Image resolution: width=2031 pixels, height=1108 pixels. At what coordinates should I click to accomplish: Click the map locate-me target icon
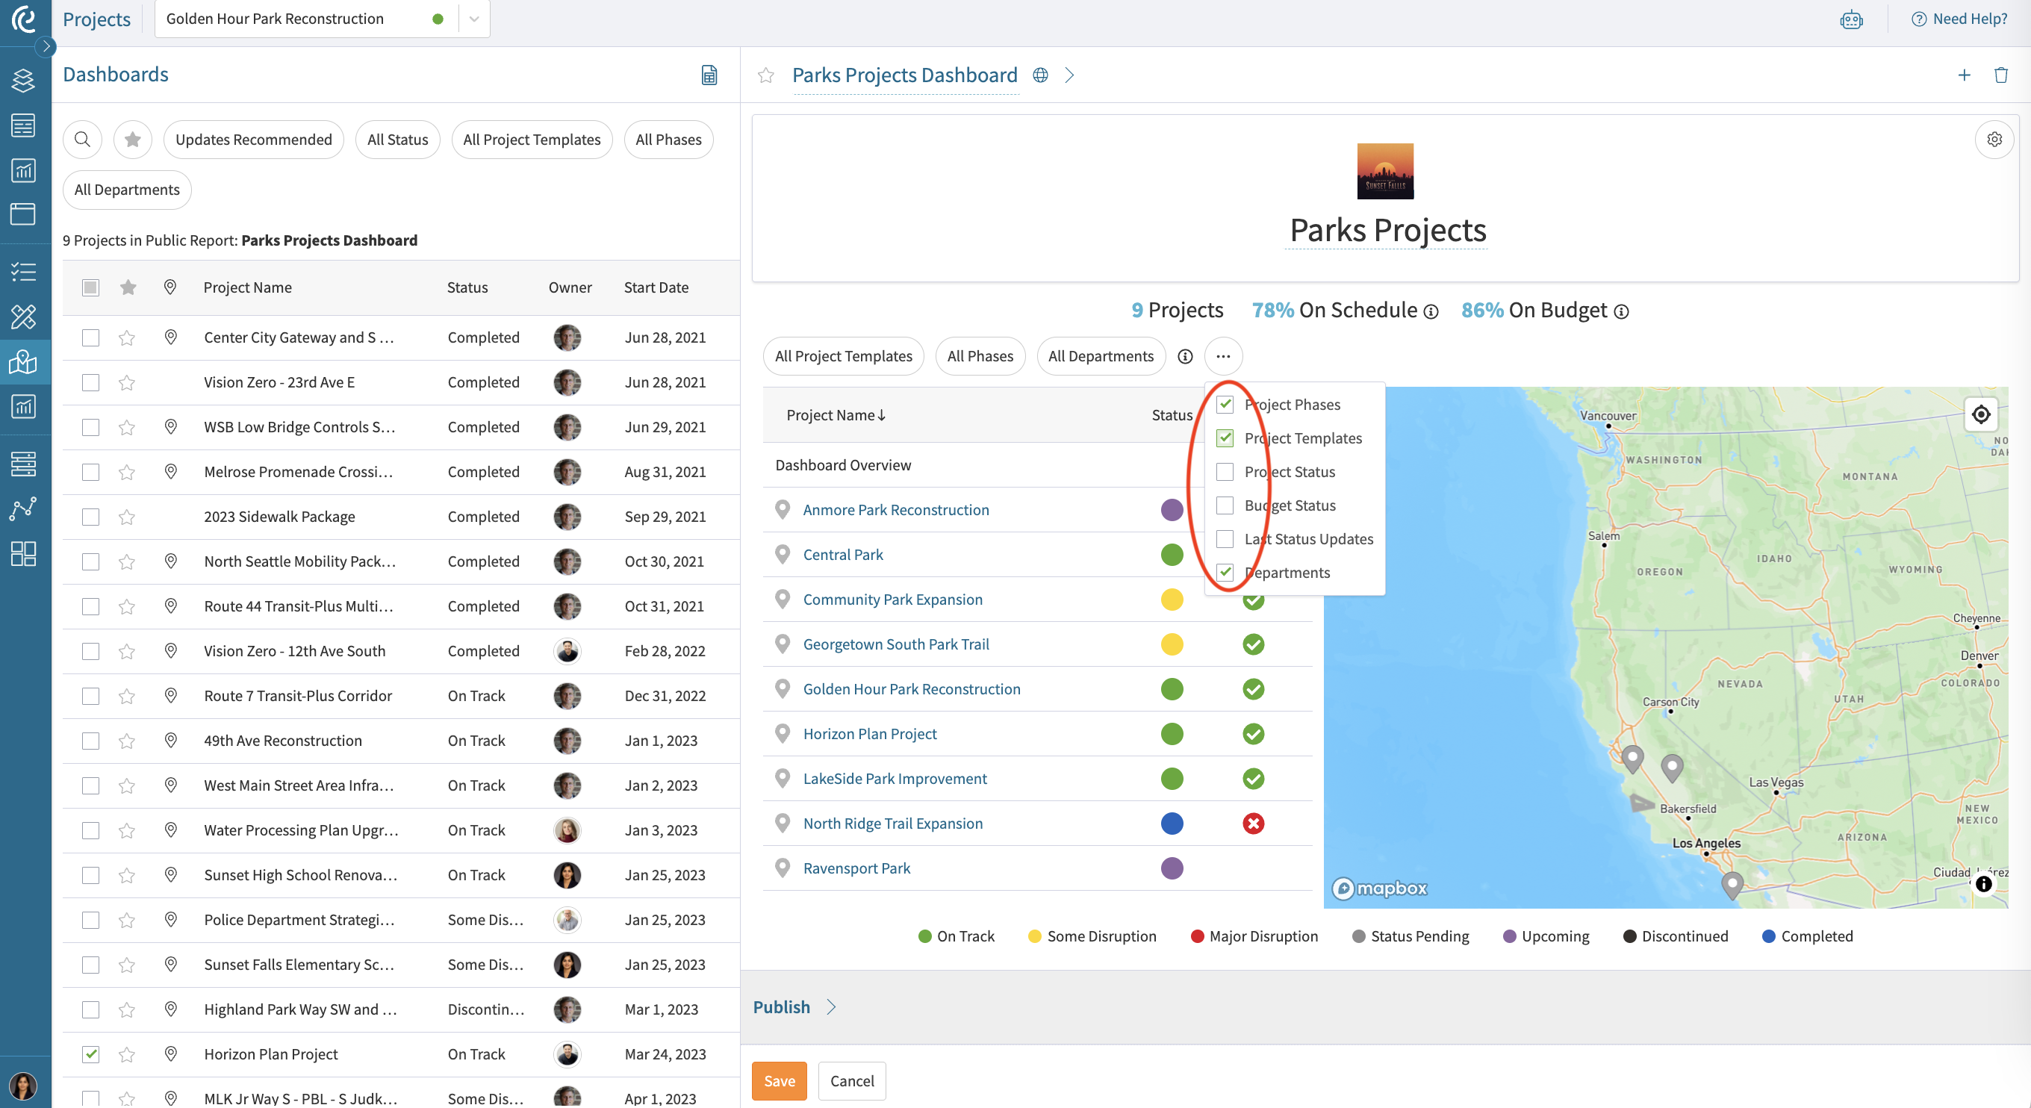pyautogui.click(x=1980, y=415)
